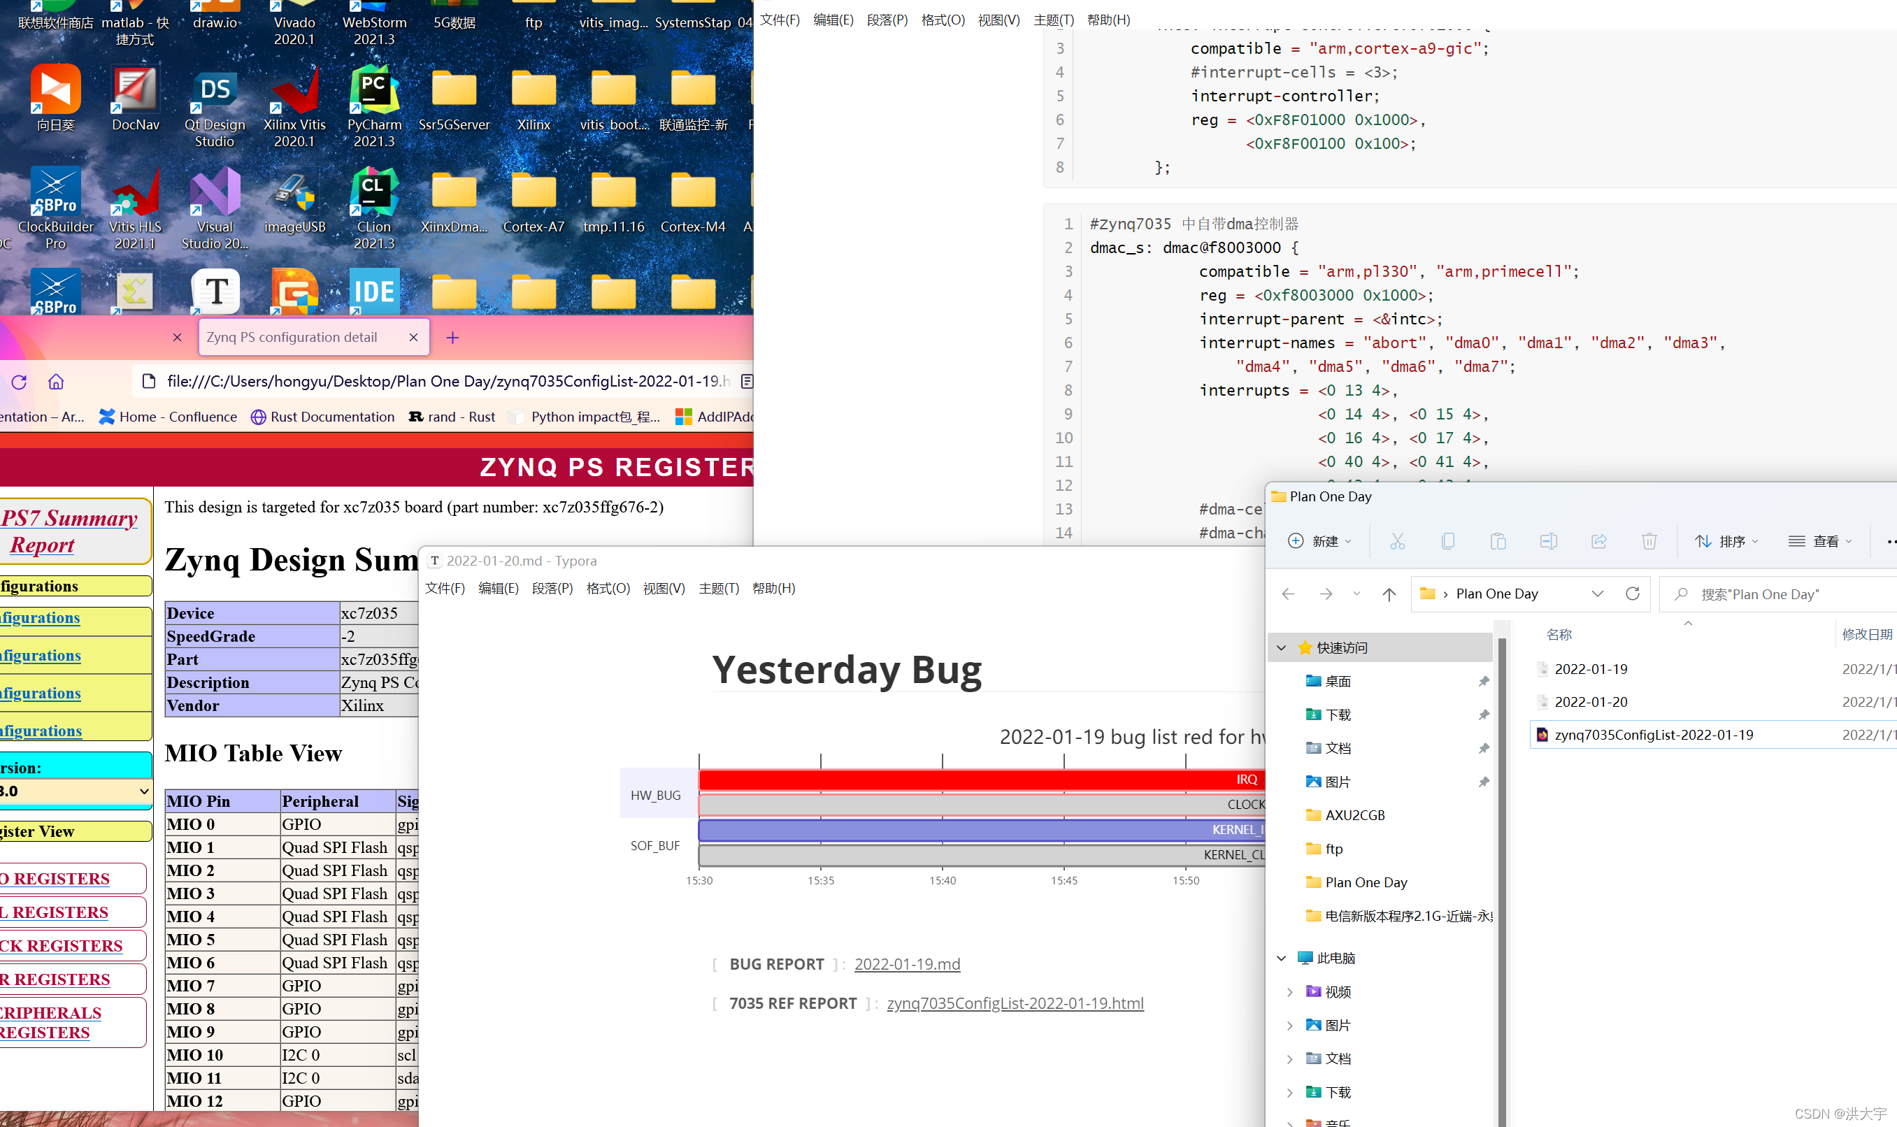Click the Cut icon in Explorer toolbar
This screenshot has height=1127, width=1897.
pos(1397,541)
